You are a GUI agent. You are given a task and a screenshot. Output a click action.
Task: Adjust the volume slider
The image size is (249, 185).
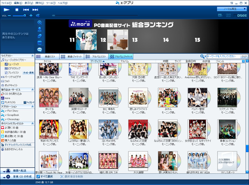tap(19, 16)
